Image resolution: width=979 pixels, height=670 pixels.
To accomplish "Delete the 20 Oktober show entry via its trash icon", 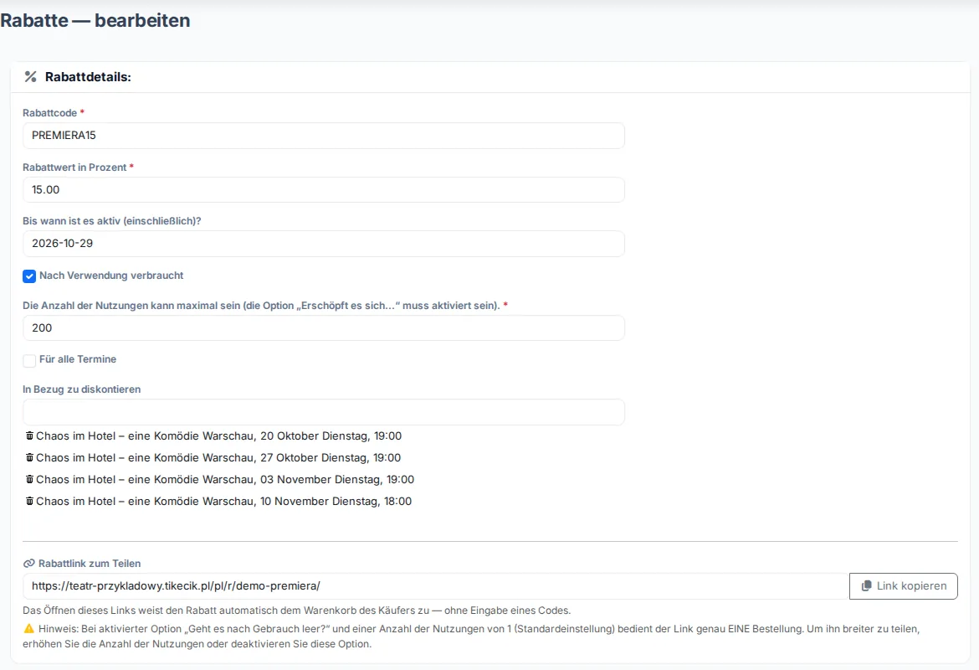I will 29,435.
